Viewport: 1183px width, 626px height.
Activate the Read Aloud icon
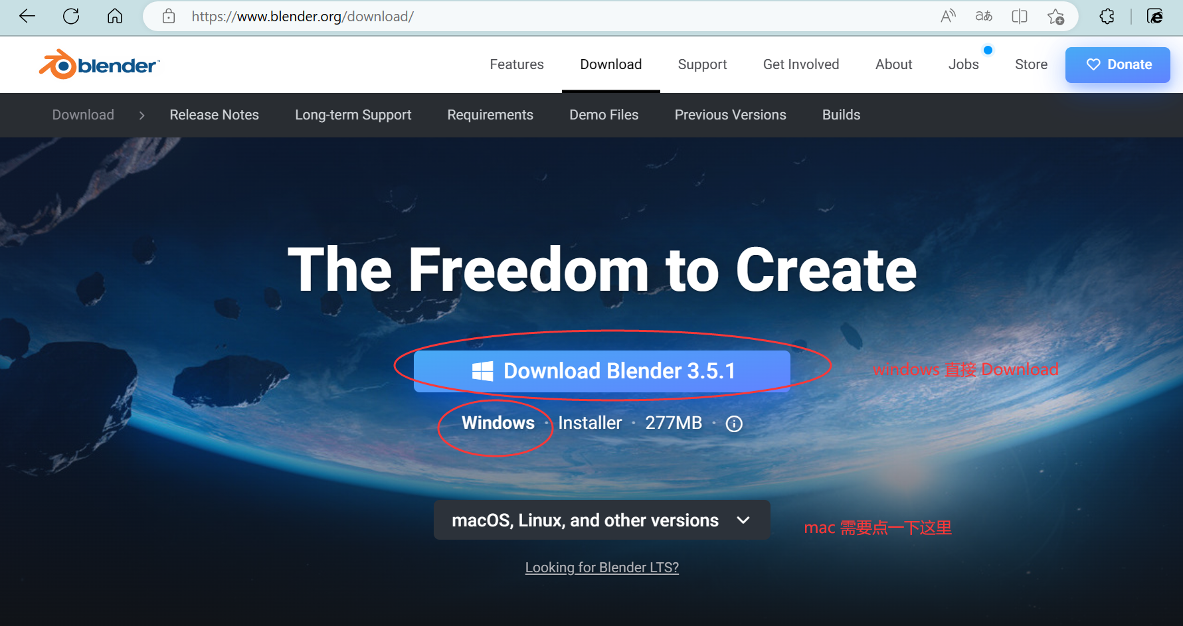948,16
